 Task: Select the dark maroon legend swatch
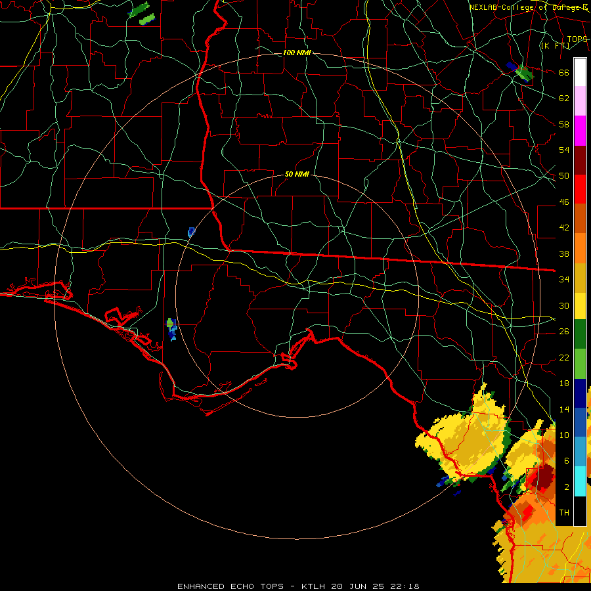[x=580, y=160]
